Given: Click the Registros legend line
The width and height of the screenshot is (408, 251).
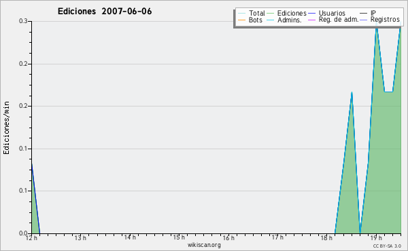Looking at the screenshot, I should pos(364,20).
